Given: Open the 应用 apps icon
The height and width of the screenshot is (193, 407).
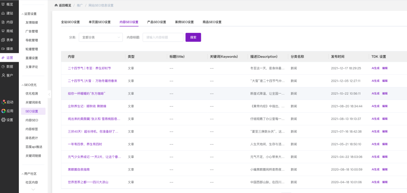Looking at the screenshot, I should (3, 111).
